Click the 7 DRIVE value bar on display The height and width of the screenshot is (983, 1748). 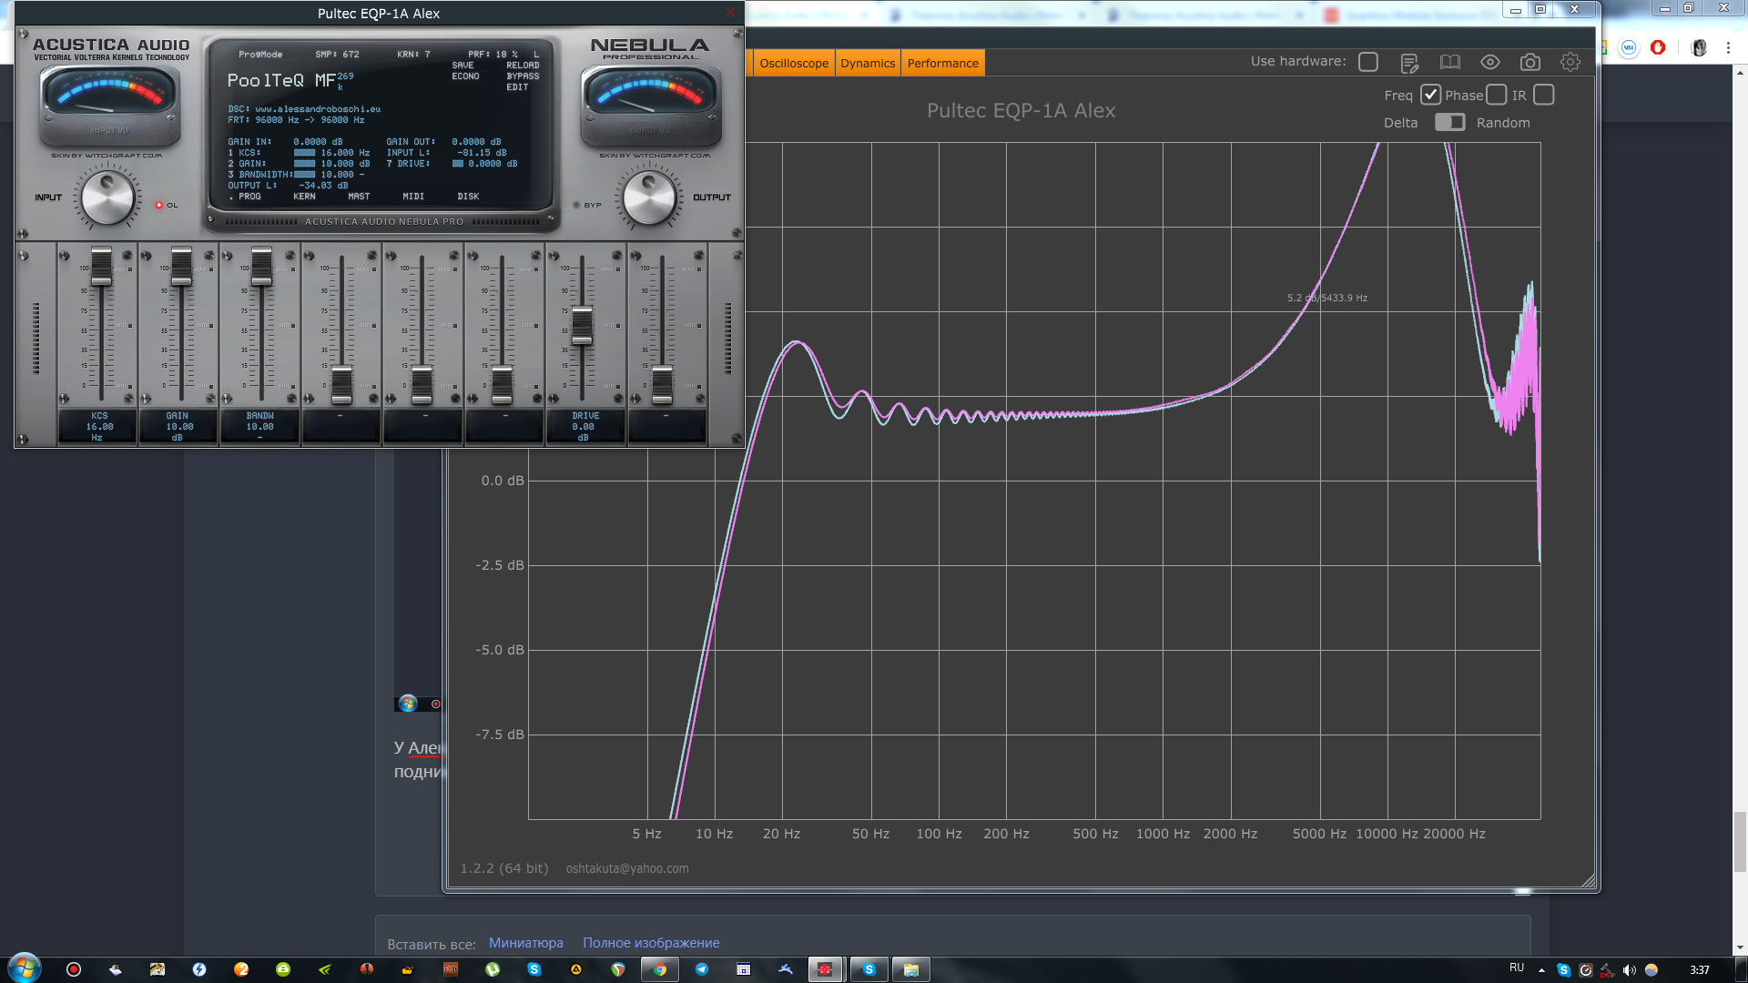458,164
